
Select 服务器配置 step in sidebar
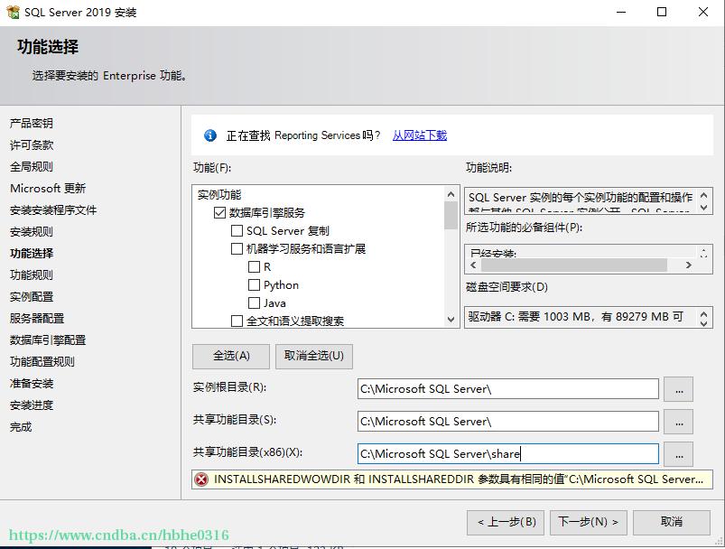37,319
